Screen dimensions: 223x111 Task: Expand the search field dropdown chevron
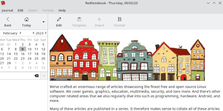coord(44,76)
